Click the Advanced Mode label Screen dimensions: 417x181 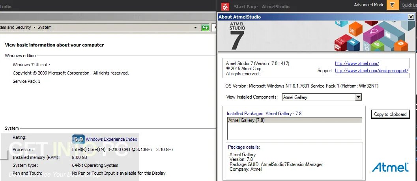coord(369,5)
